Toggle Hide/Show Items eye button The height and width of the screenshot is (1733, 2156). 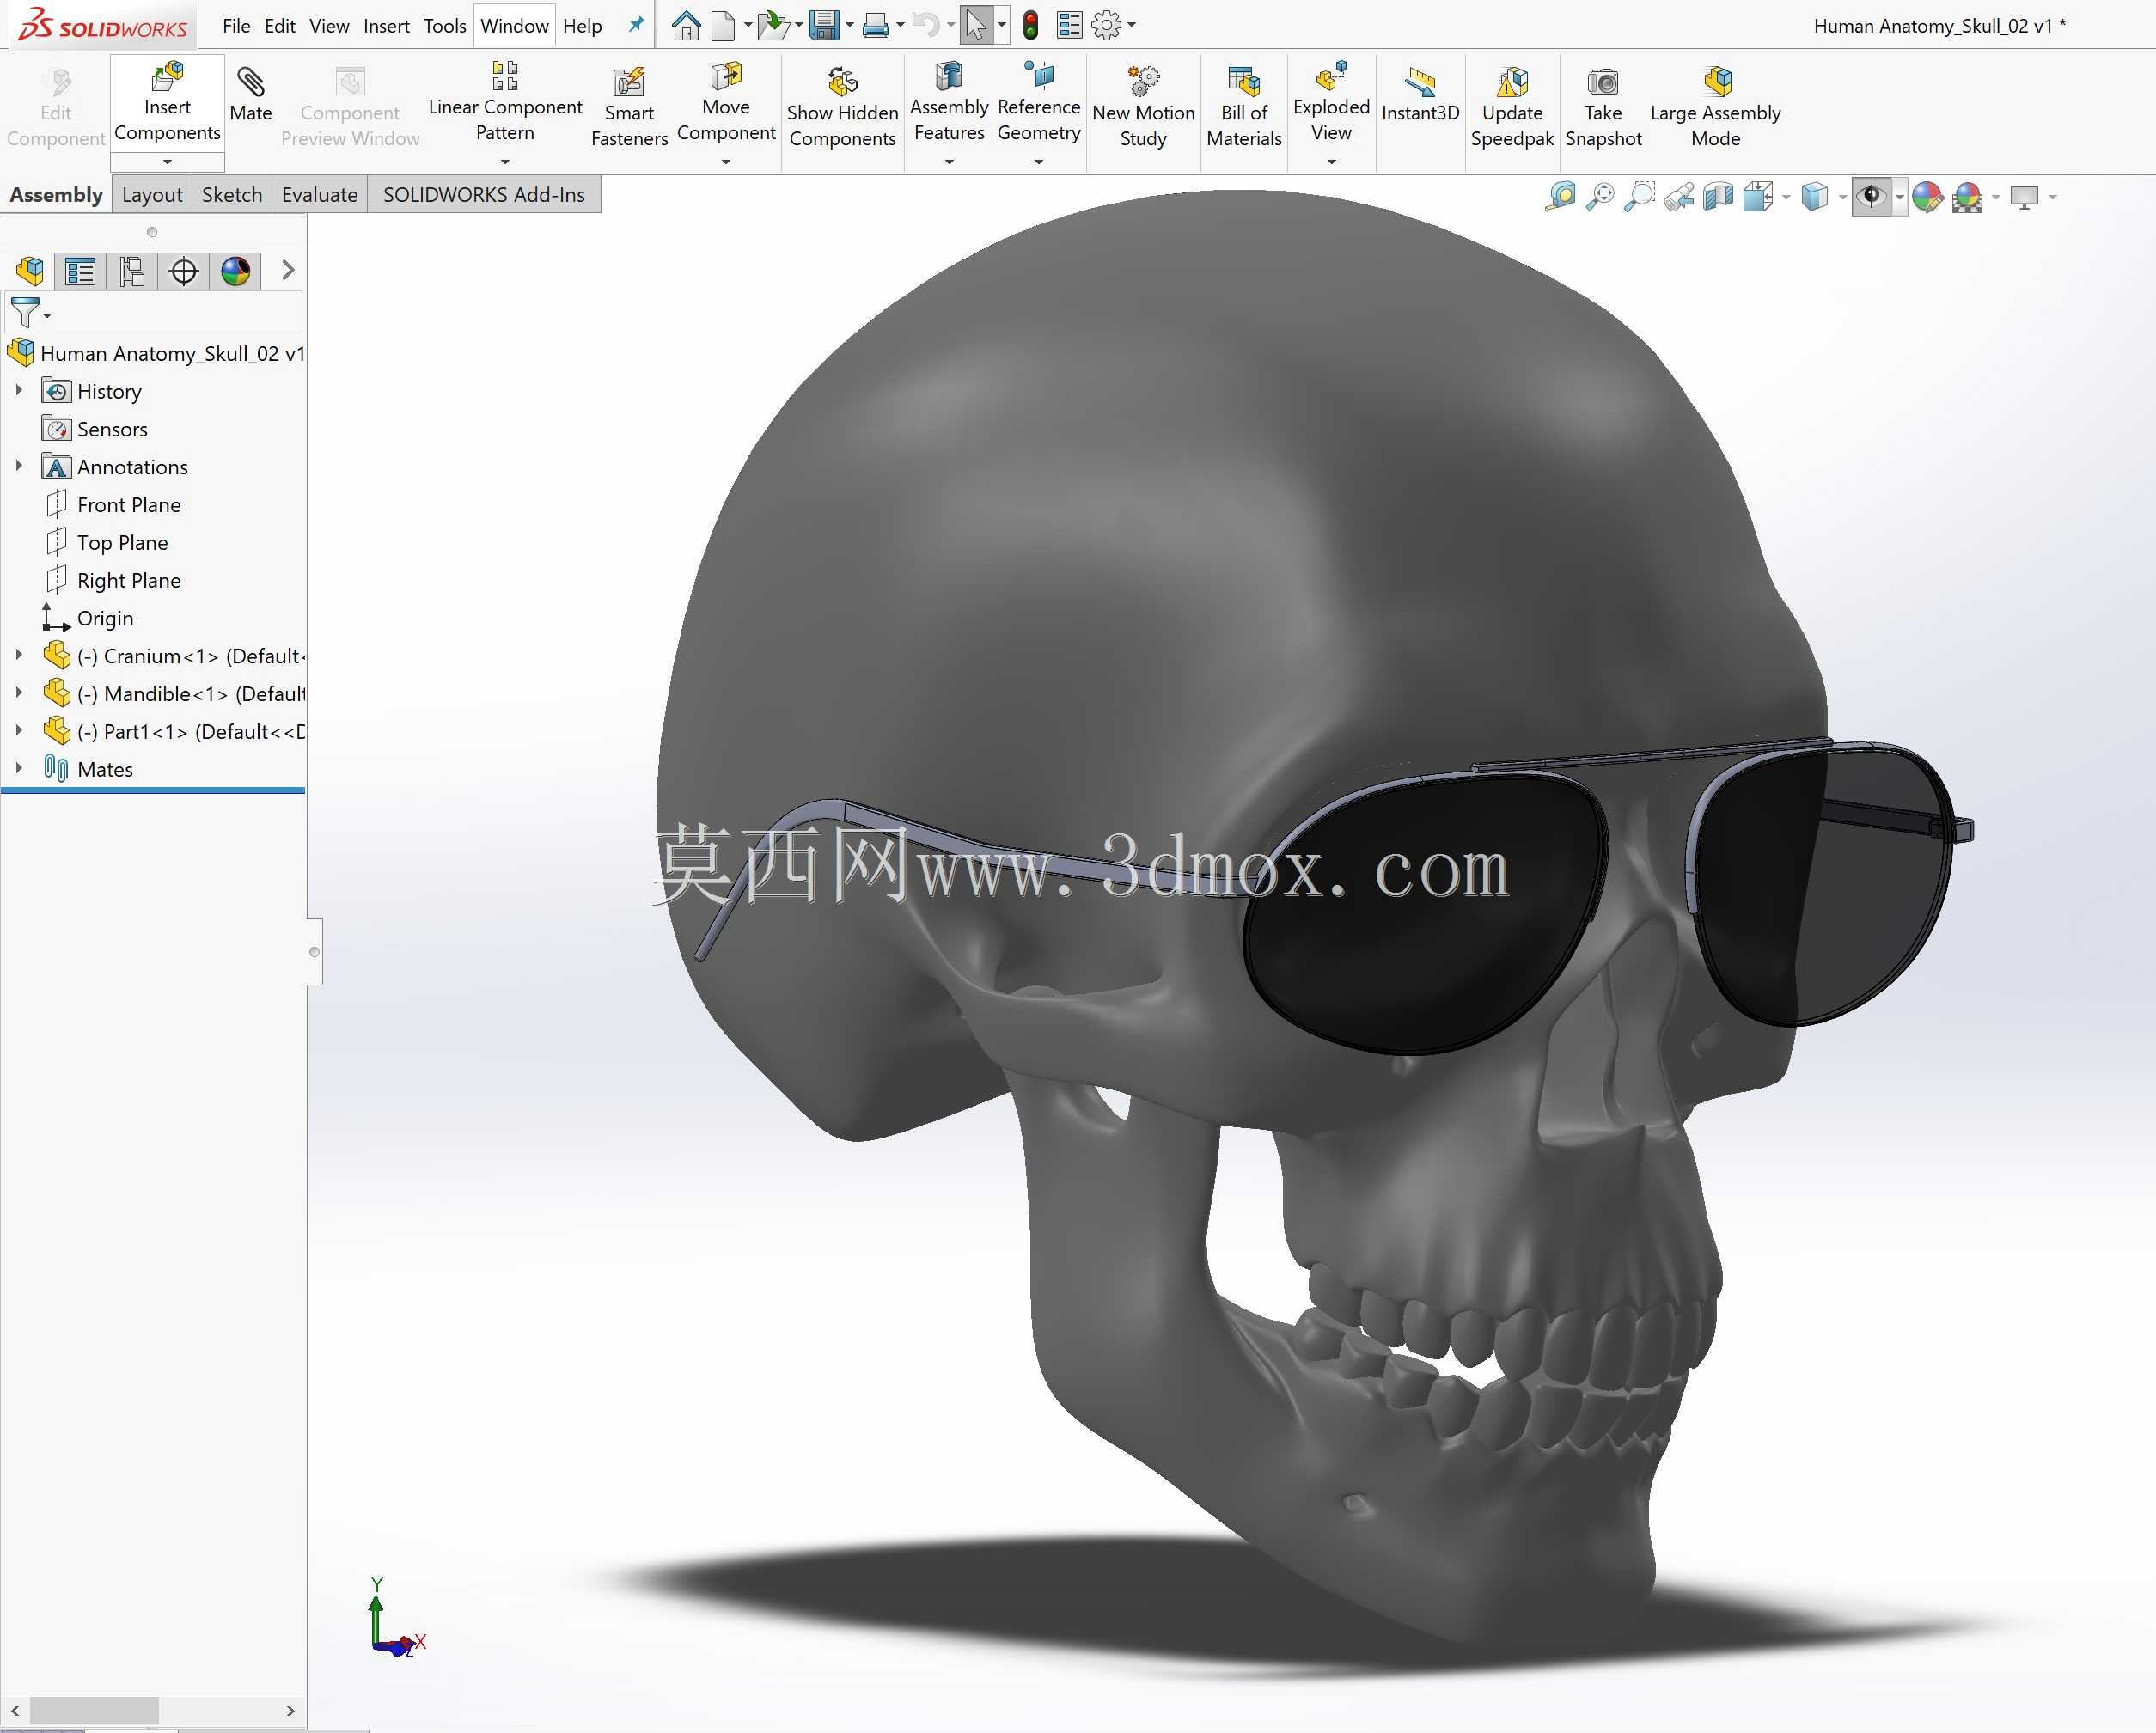click(x=1871, y=197)
